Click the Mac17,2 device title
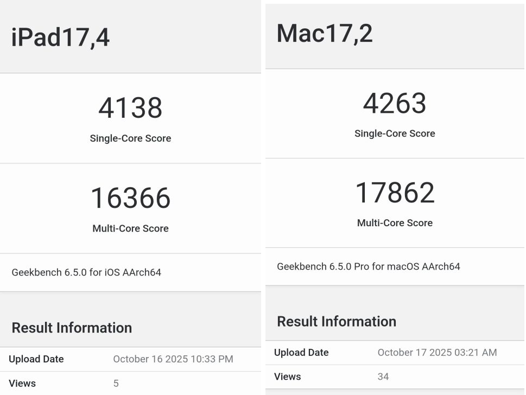 coord(325,34)
